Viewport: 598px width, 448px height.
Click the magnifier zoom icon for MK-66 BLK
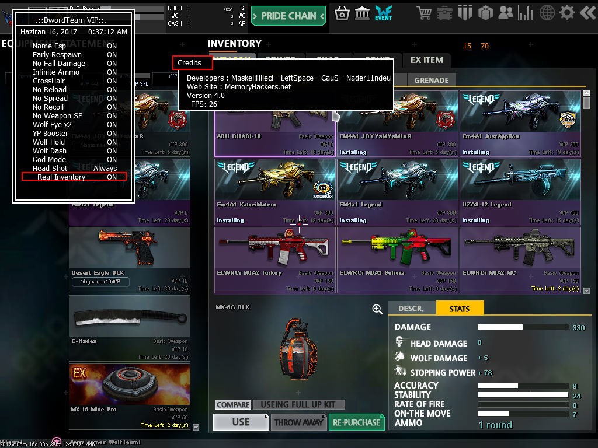(377, 309)
